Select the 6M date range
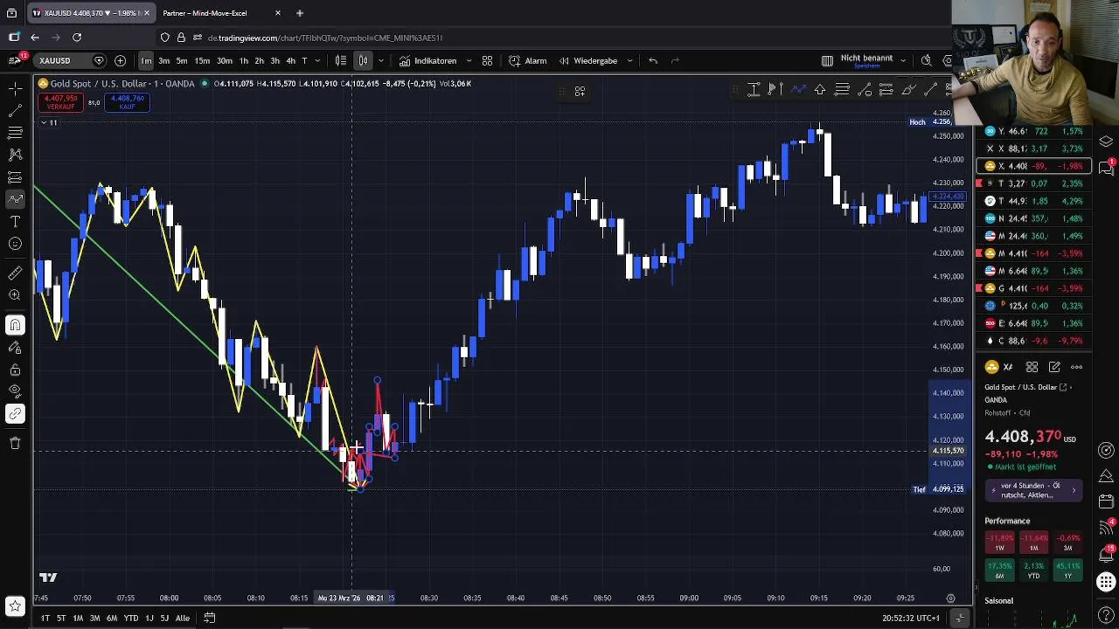The width and height of the screenshot is (1119, 629). pos(112,618)
